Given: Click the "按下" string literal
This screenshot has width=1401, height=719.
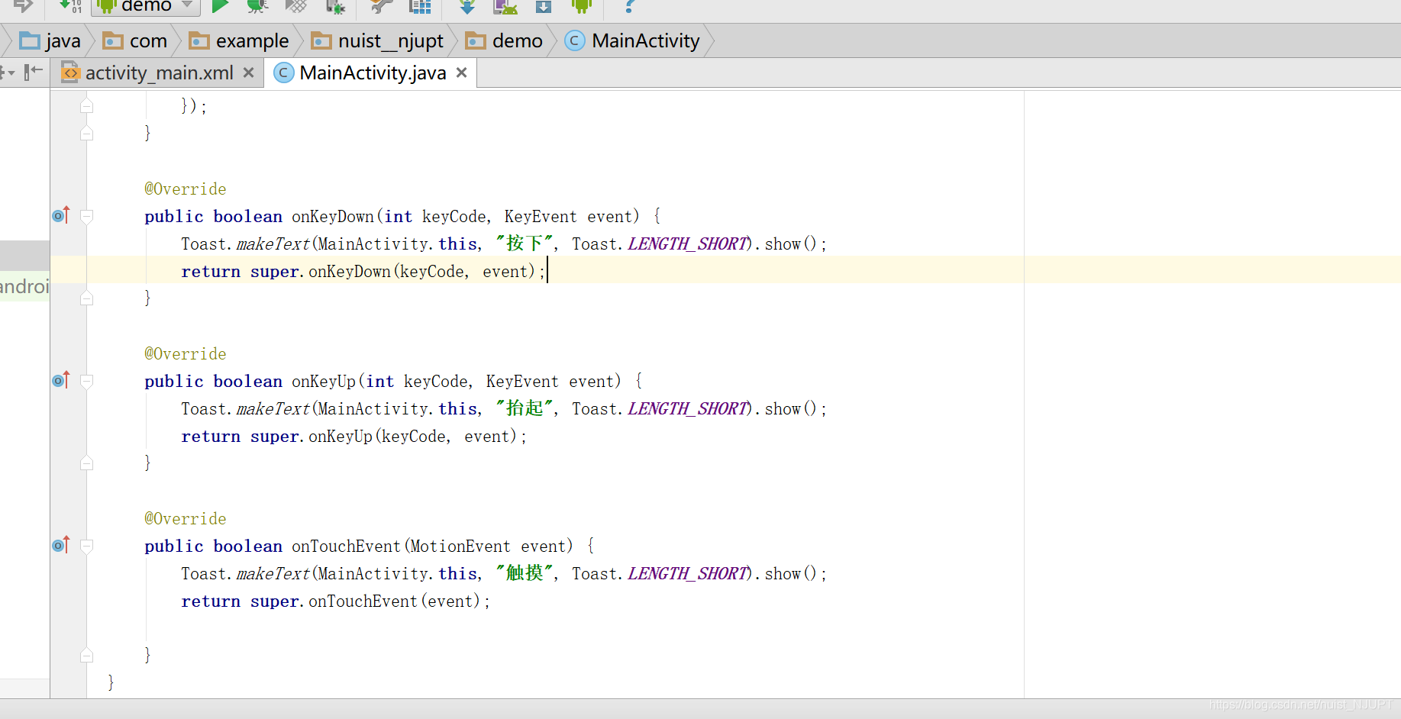Looking at the screenshot, I should pyautogui.click(x=525, y=243).
